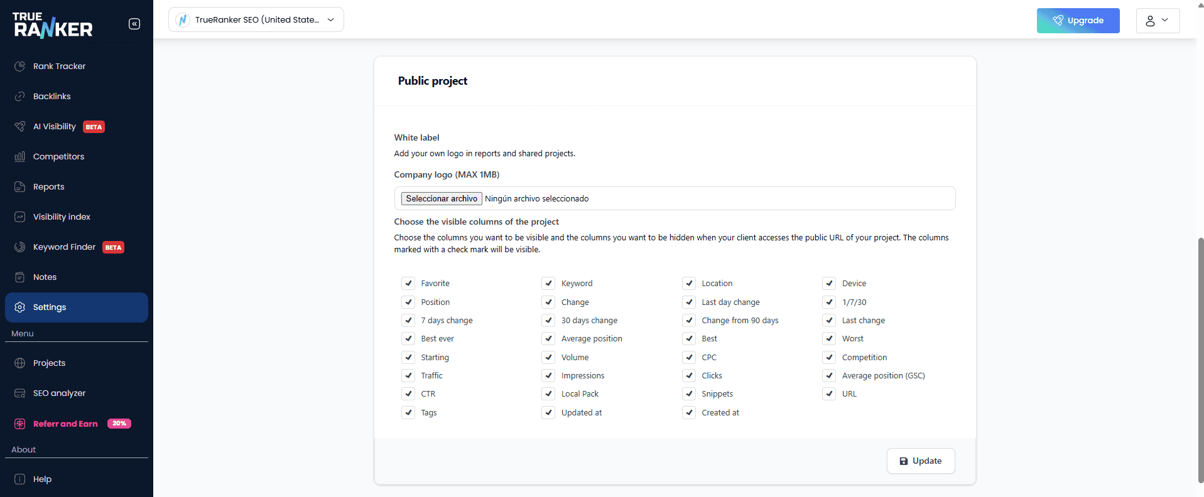
Task: Click the Upgrade button
Action: (x=1078, y=21)
